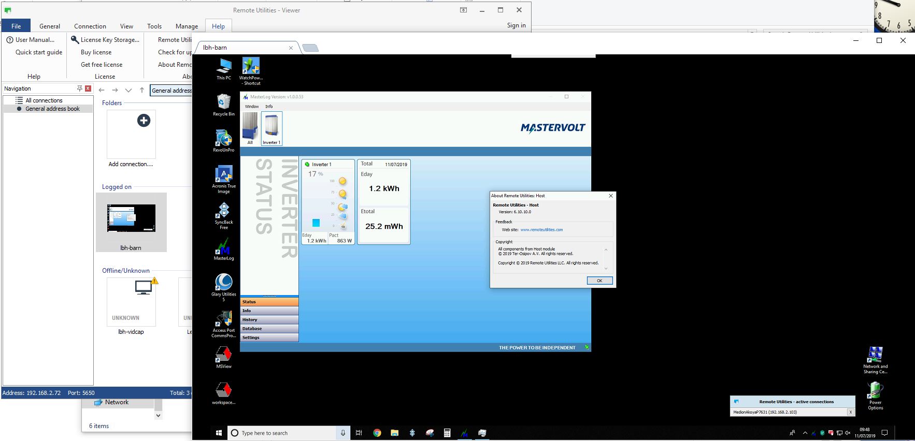Open the MasterLog desktop shortcut
Viewport: 915px width, 441px height.
click(224, 247)
